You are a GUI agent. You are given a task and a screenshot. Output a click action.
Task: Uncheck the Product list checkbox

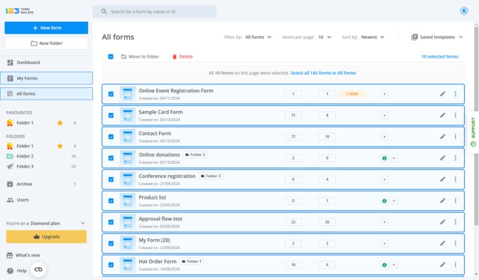111,201
